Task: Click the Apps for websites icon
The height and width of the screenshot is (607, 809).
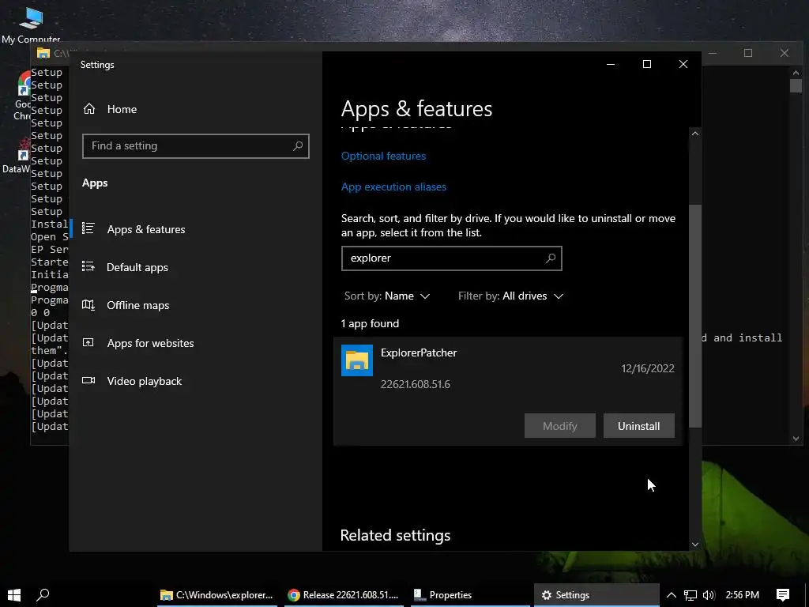Action: [88, 342]
